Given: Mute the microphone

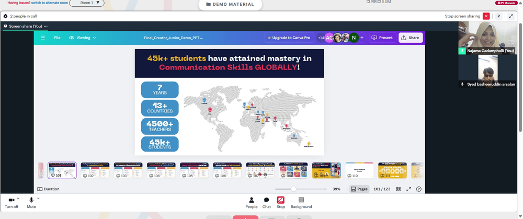Looking at the screenshot, I should 31,203.
